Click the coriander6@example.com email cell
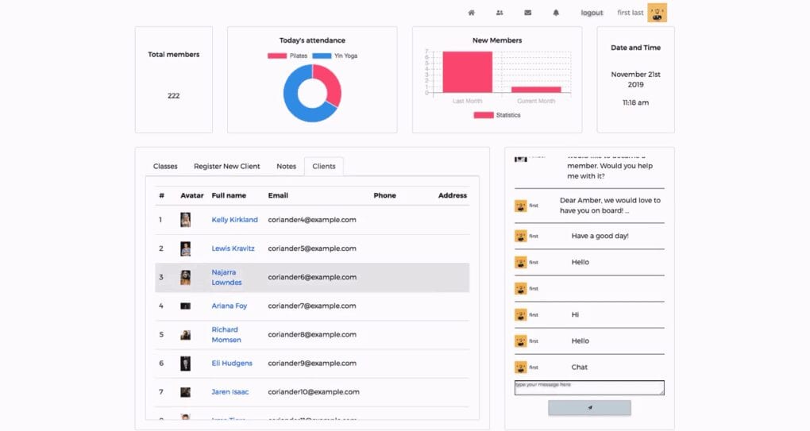This screenshot has height=431, width=810. tap(312, 277)
